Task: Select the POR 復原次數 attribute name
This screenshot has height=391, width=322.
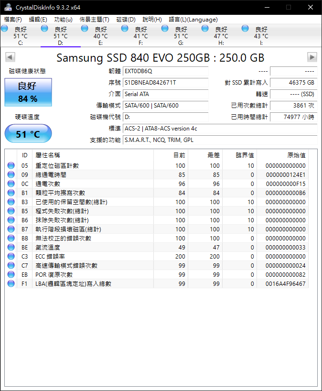Action: click(54, 274)
